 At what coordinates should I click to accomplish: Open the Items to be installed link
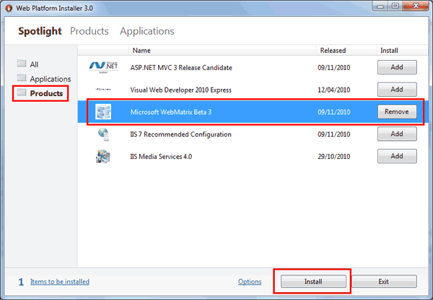tap(60, 281)
